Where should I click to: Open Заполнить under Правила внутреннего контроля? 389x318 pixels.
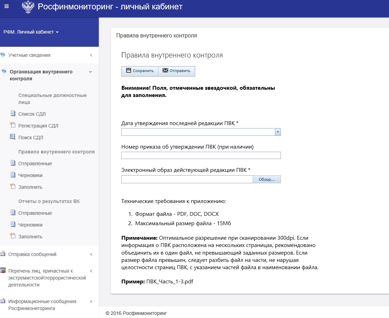[30, 187]
